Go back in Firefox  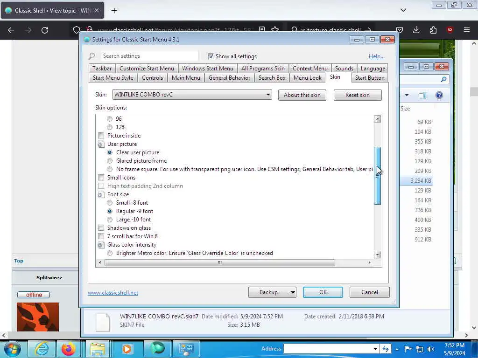click(x=11, y=30)
